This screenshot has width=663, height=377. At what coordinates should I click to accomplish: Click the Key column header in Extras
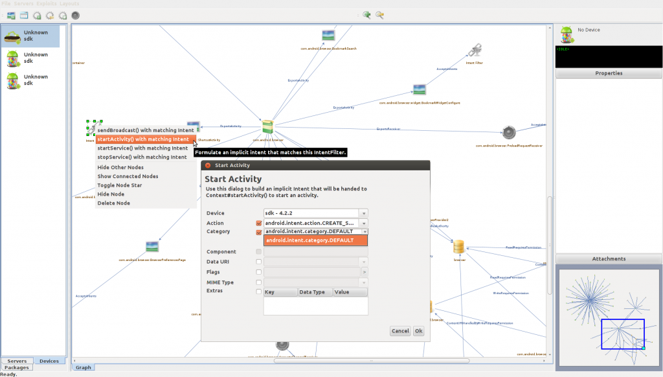click(x=280, y=292)
